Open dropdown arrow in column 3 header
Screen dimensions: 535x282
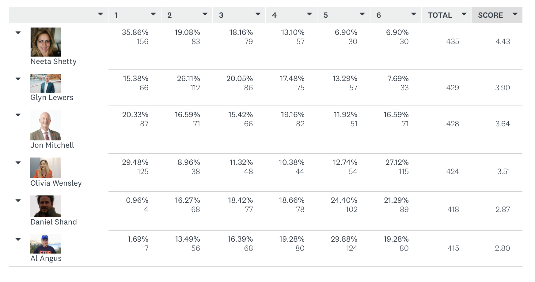tap(258, 14)
